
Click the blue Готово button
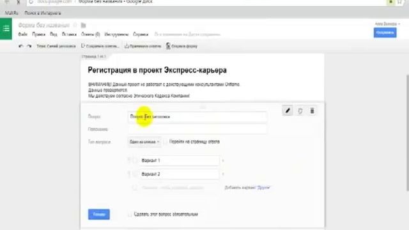click(99, 215)
